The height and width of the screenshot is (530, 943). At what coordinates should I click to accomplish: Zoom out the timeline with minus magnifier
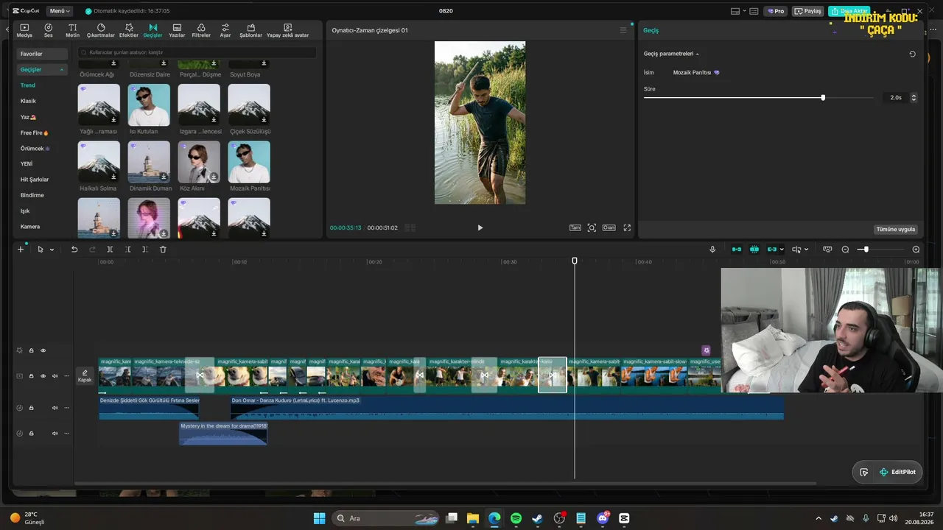click(x=845, y=250)
